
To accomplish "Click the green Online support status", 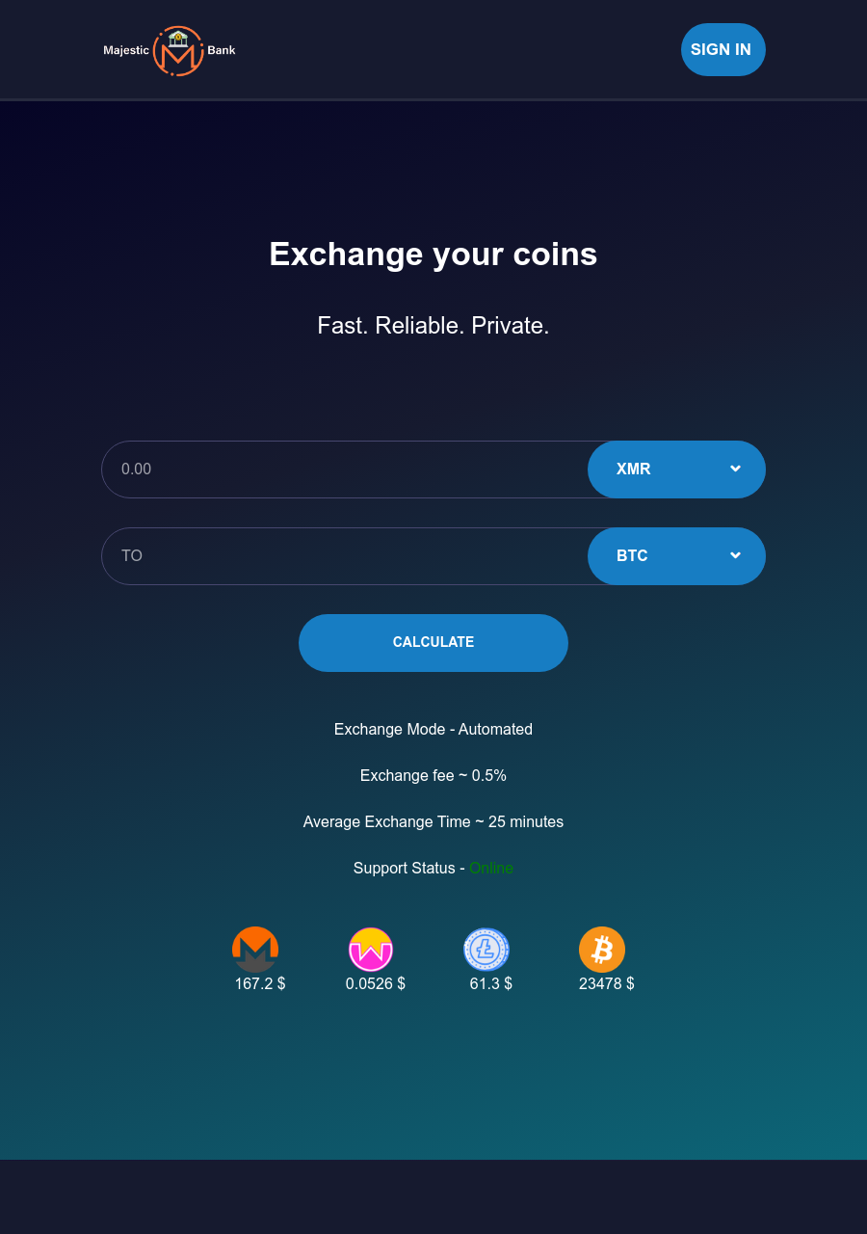I will click(x=491, y=868).
